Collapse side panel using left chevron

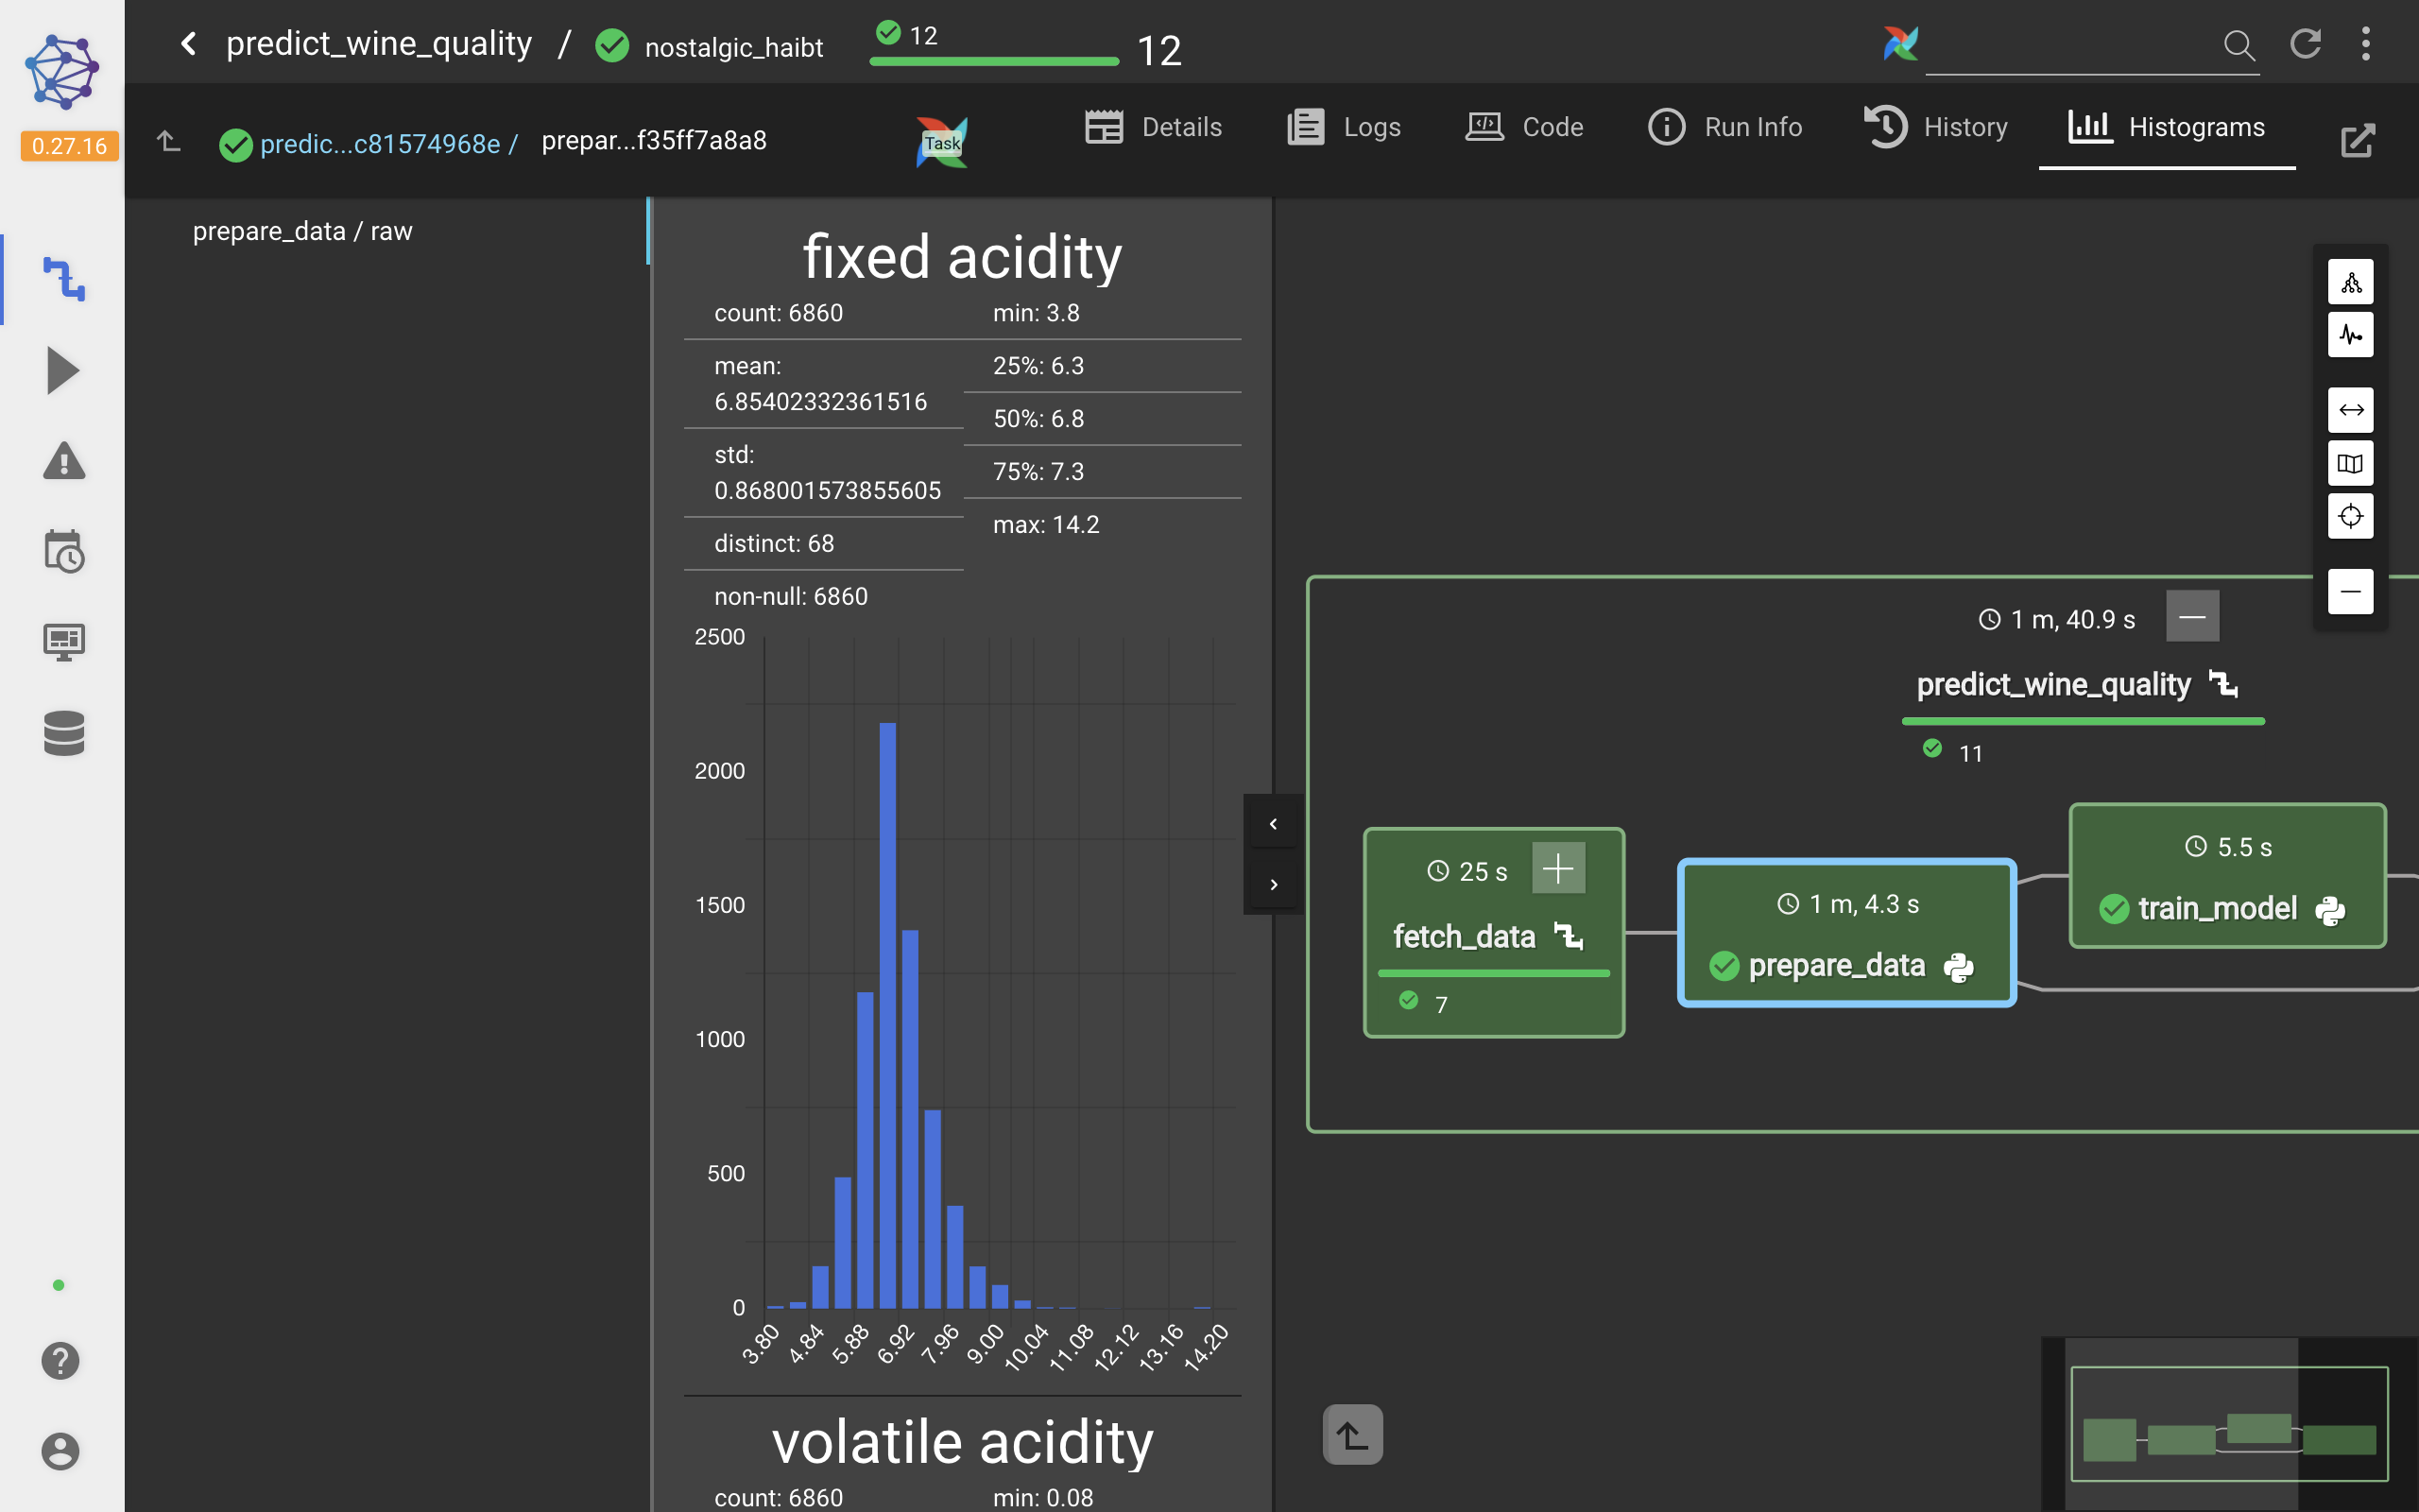pyautogui.click(x=1273, y=824)
